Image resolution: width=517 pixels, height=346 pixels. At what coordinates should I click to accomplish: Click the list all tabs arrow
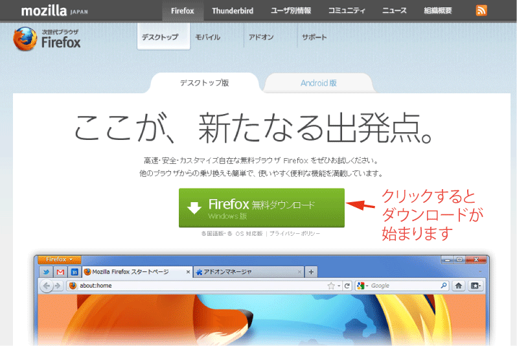[x=480, y=271]
